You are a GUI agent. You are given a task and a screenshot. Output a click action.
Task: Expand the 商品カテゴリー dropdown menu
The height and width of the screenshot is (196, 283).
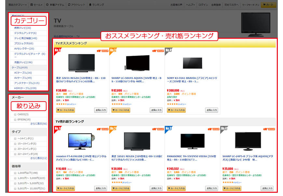[x=18, y=5]
